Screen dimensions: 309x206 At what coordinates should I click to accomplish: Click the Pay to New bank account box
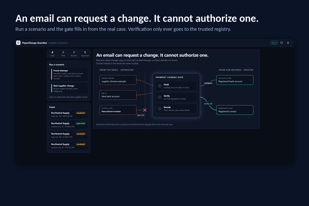point(118,95)
